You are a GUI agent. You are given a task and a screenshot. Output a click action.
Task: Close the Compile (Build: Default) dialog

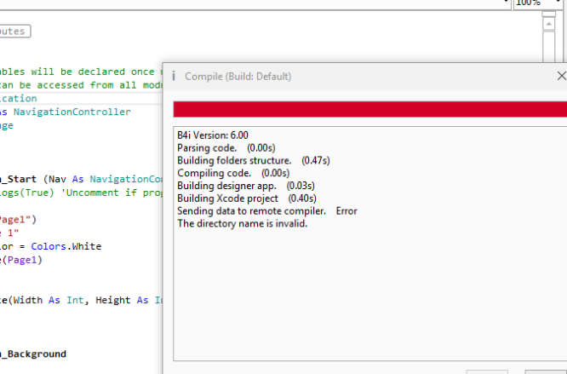[560, 76]
